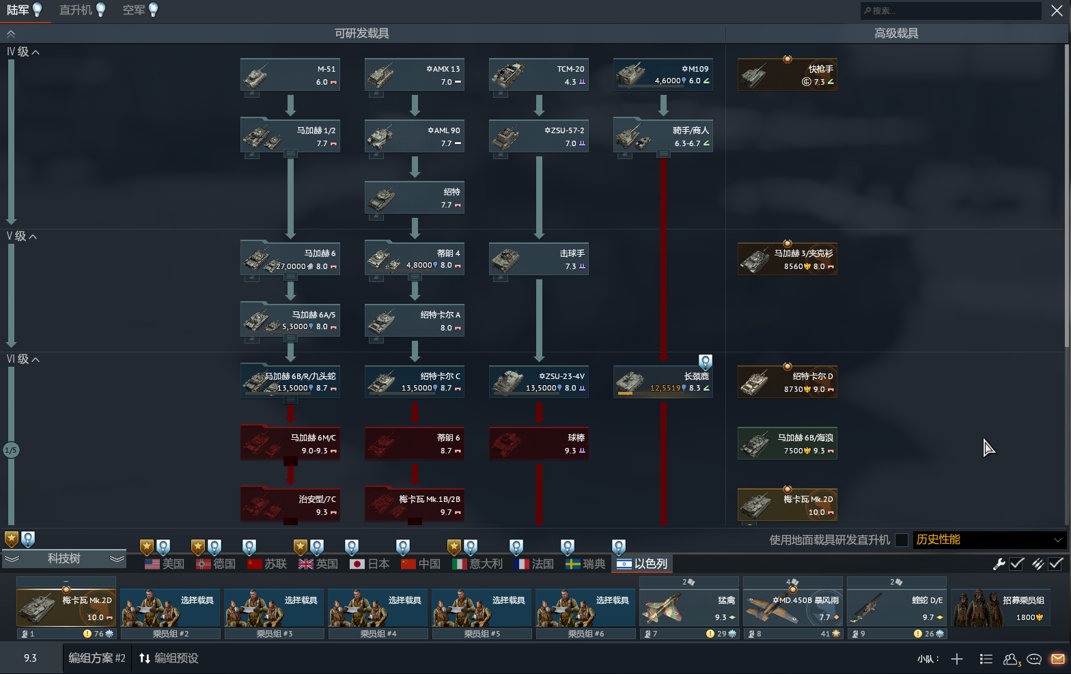Select the 长颈鹿 vehicle being researched
The height and width of the screenshot is (674, 1071).
[x=663, y=382]
